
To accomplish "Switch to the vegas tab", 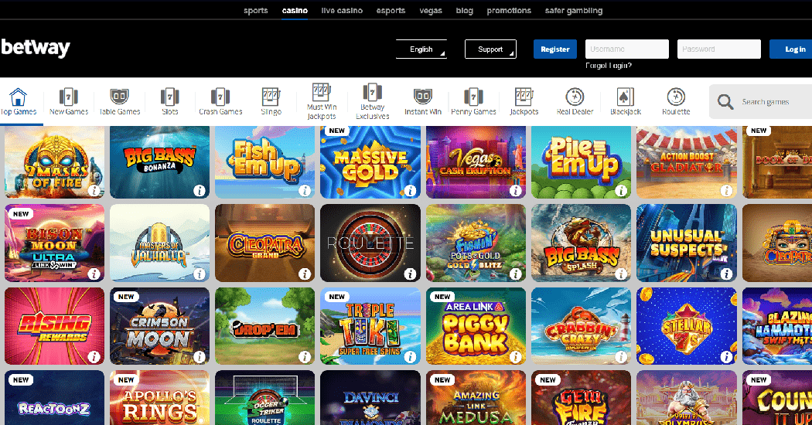I will point(431,10).
